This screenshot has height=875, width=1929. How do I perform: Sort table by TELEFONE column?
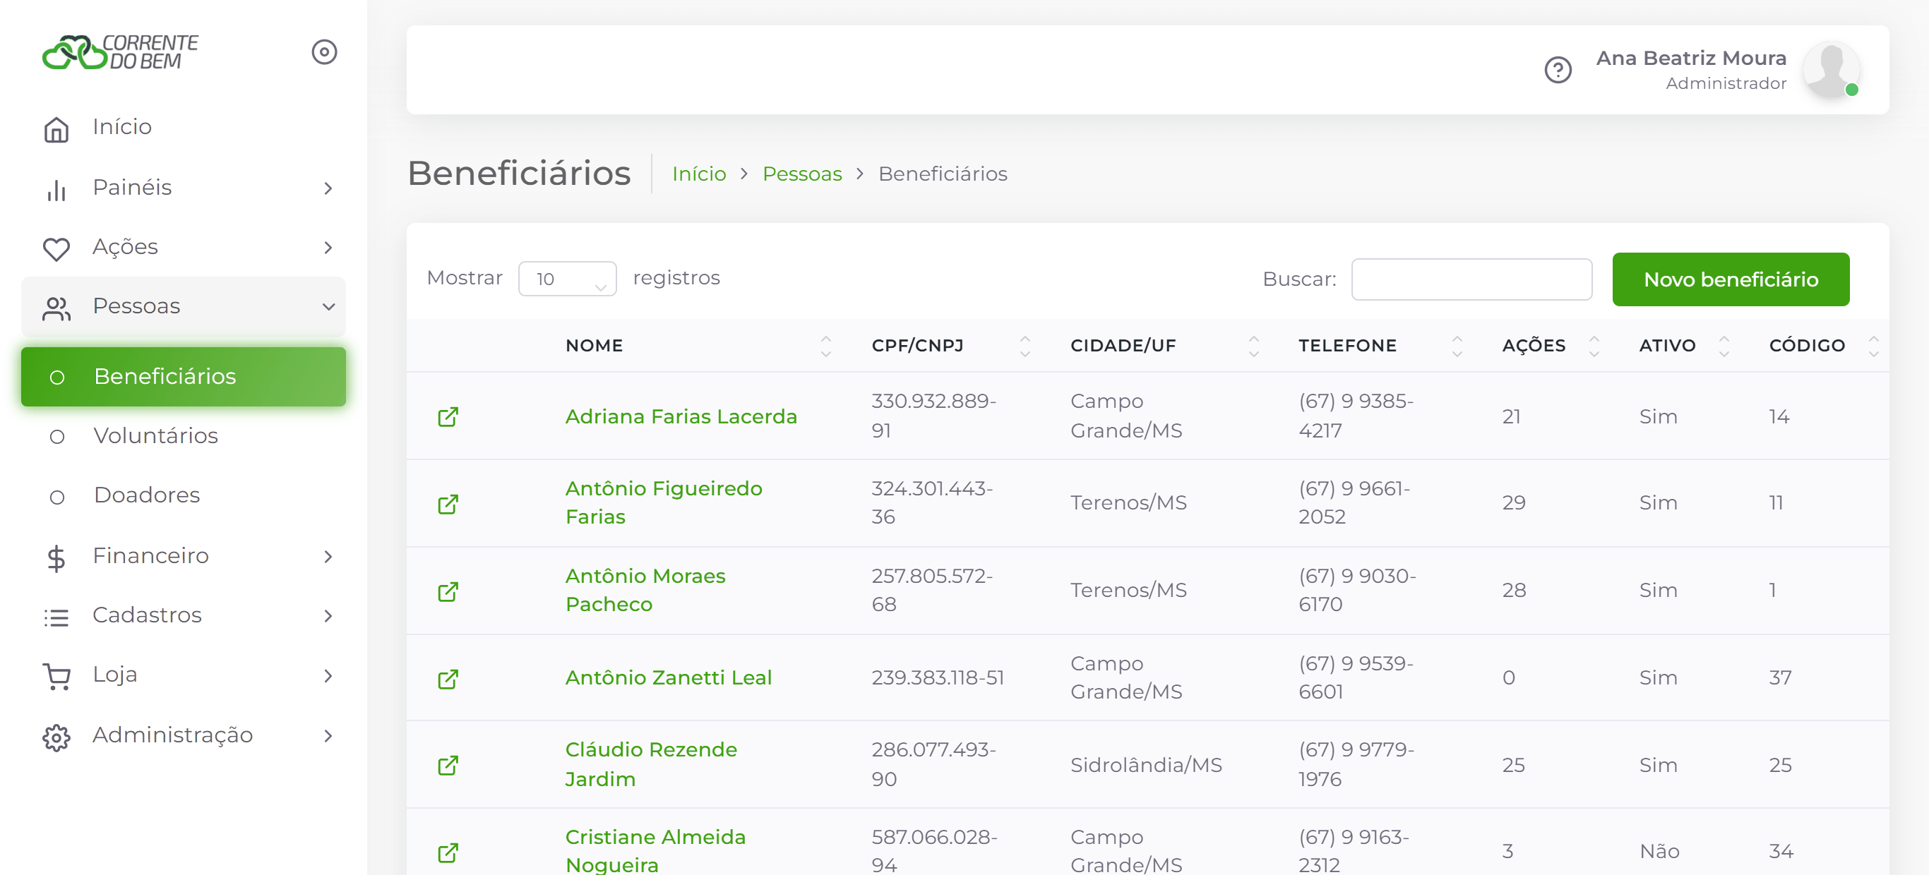tap(1380, 345)
